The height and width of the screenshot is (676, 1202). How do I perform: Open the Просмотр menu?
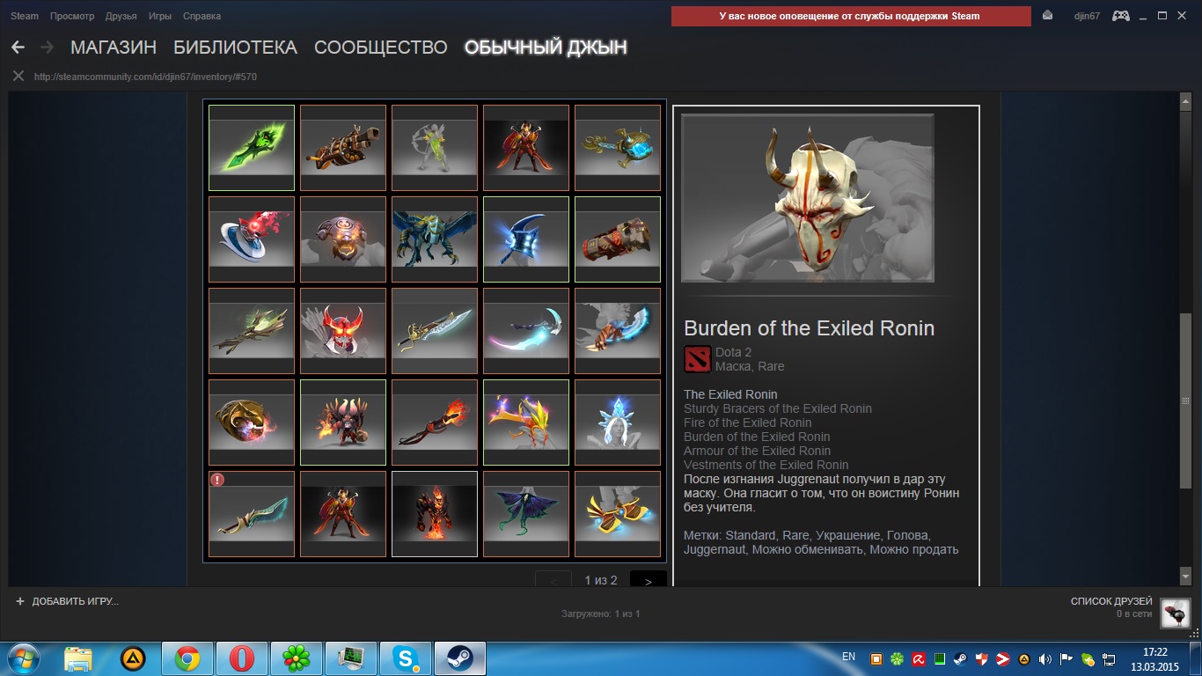tap(72, 16)
